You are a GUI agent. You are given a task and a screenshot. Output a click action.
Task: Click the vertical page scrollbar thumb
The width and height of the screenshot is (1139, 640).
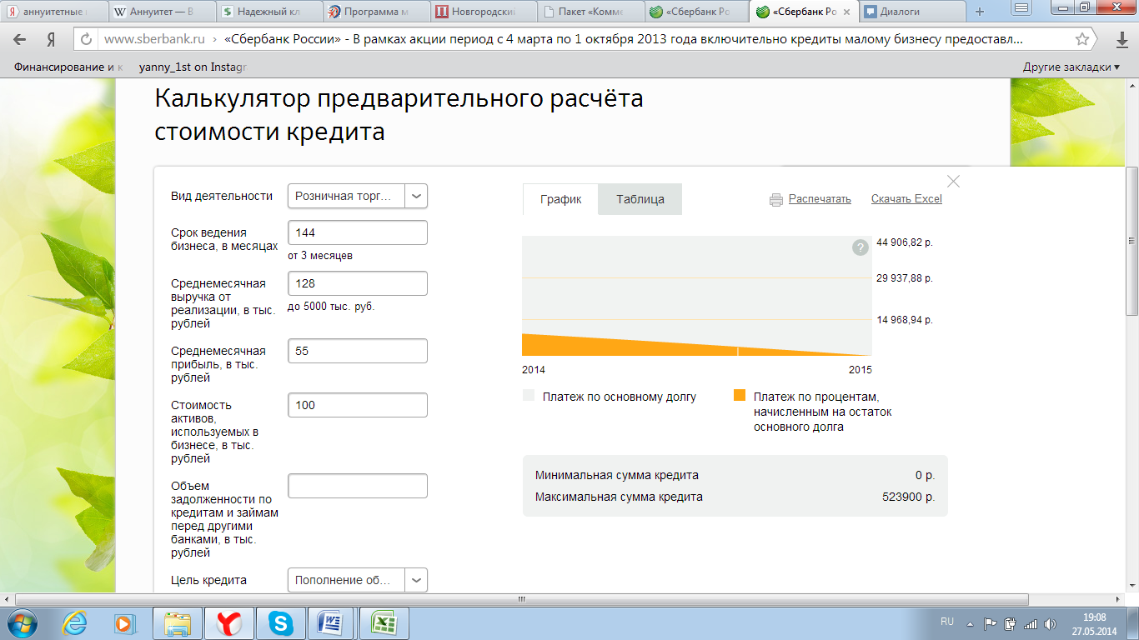1131,241
